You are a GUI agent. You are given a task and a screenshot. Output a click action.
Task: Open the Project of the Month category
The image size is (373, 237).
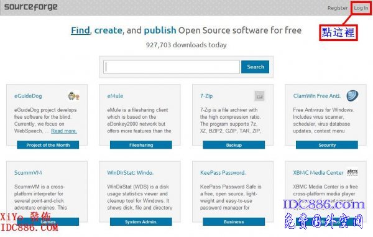(x=48, y=145)
